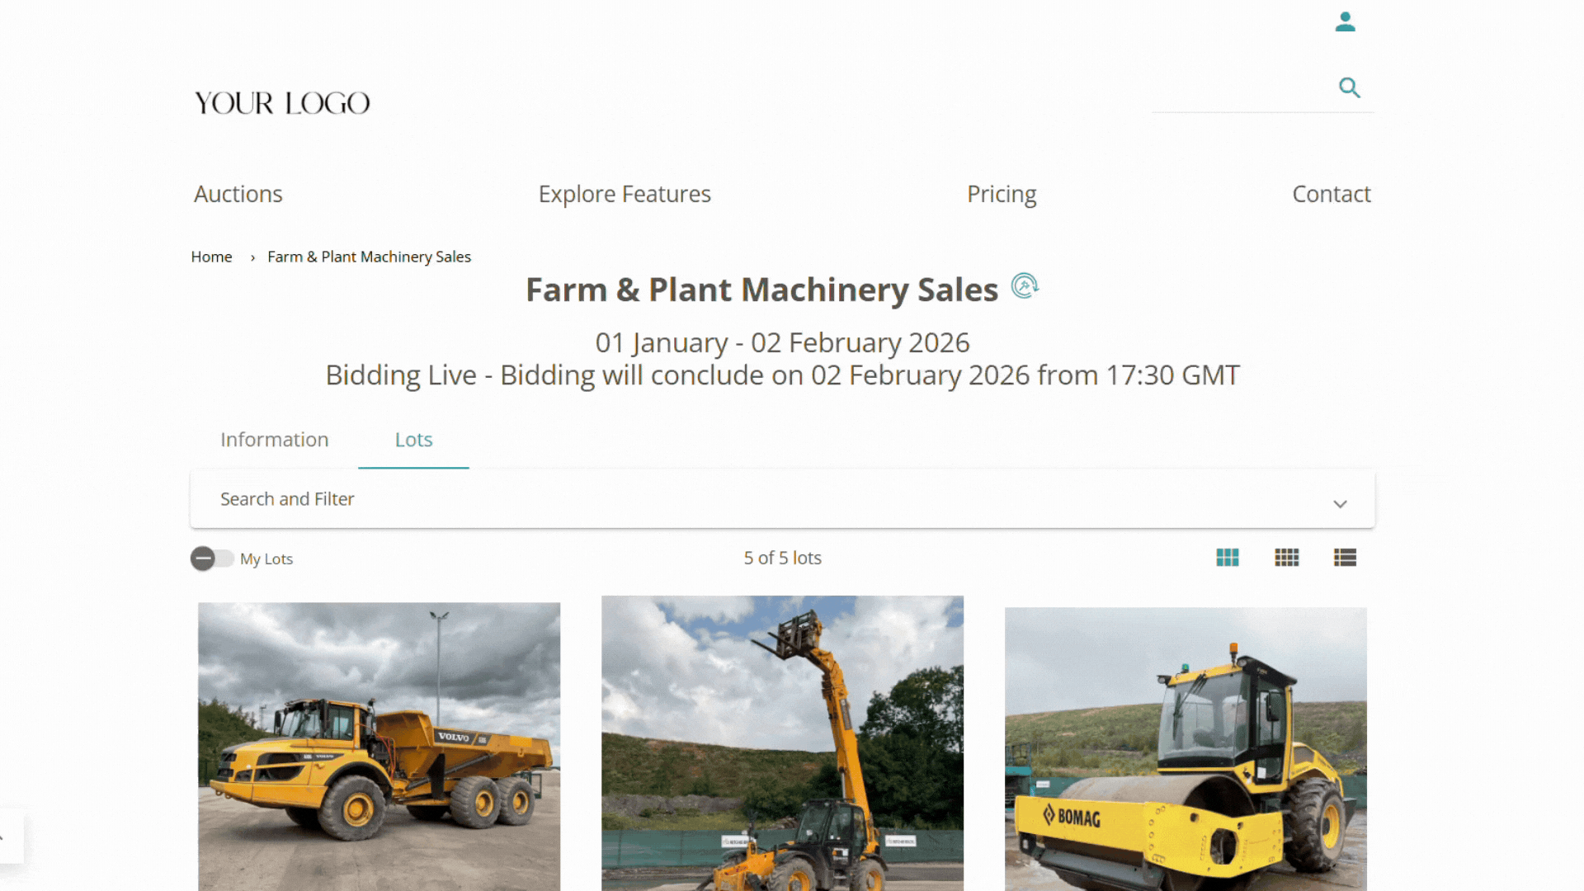The width and height of the screenshot is (1584, 891).
Task: Open the Auctions menu
Action: click(238, 194)
